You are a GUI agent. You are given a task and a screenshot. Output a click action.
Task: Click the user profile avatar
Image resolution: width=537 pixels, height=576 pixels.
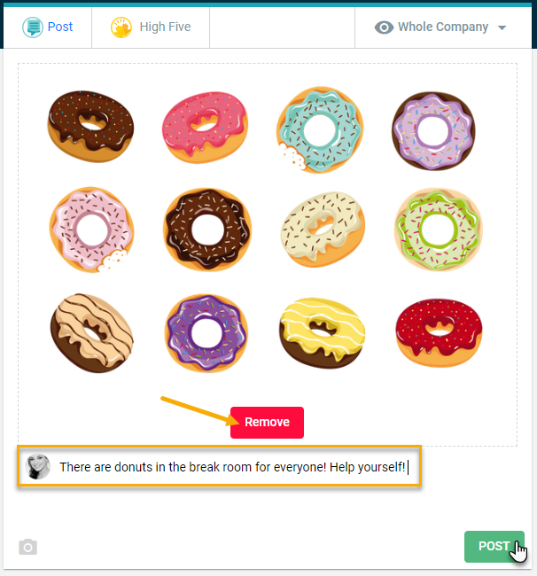click(37, 466)
